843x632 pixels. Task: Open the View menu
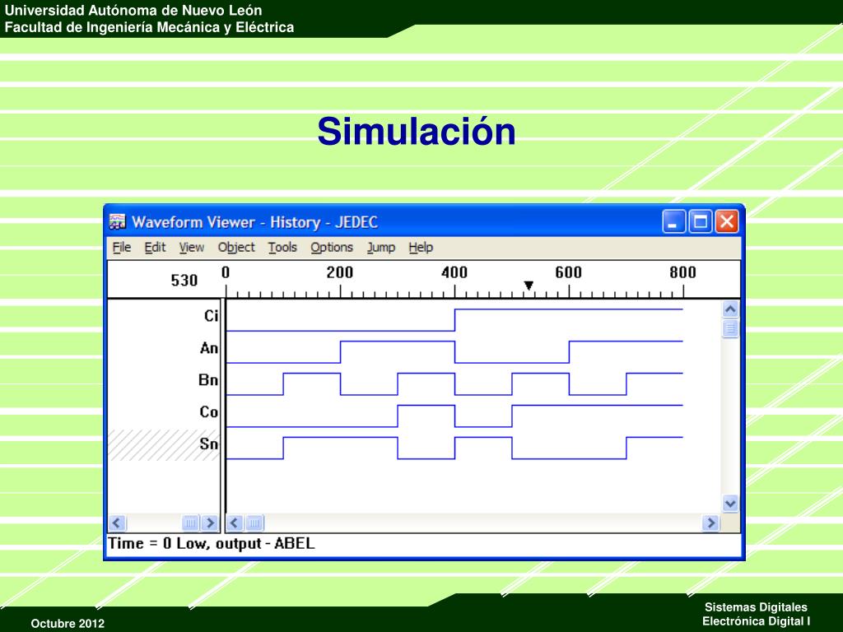tap(191, 247)
